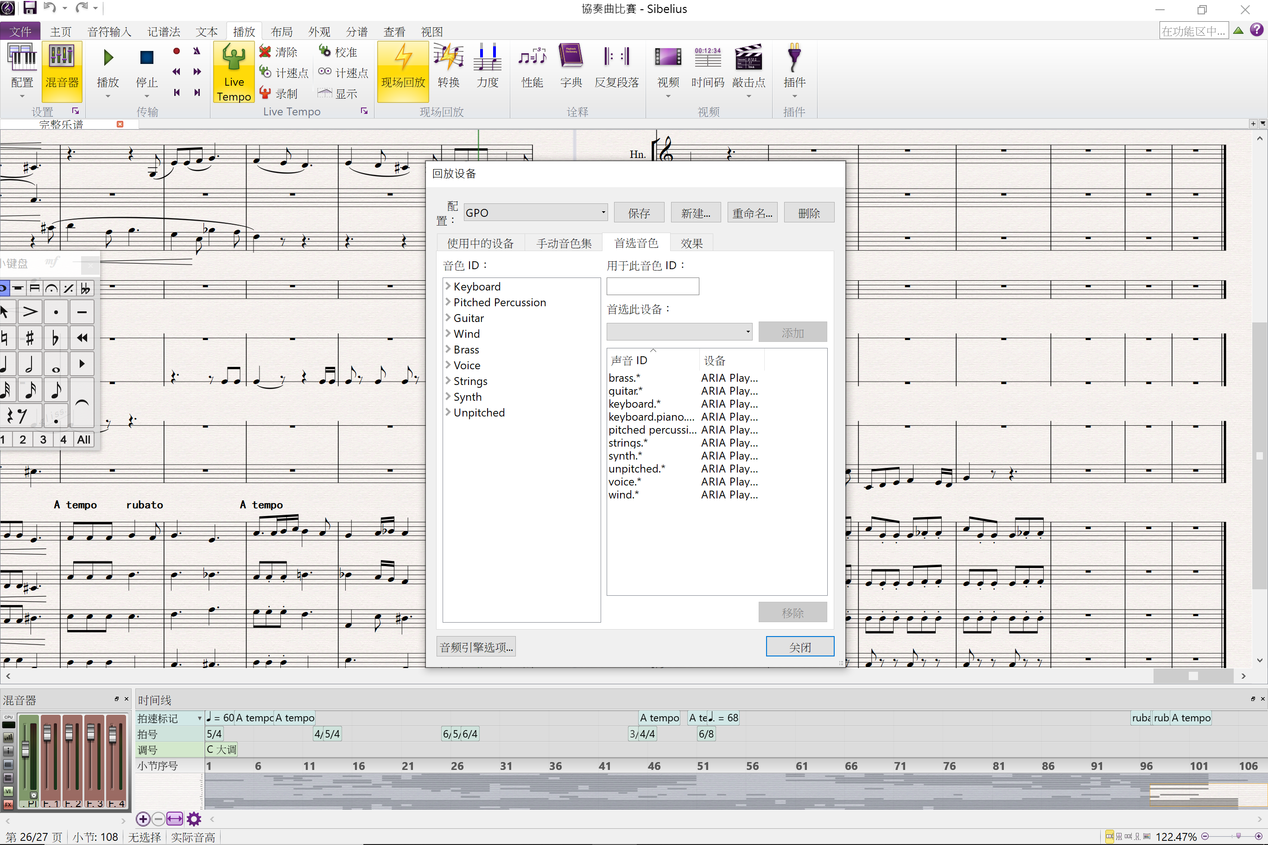This screenshot has height=845, width=1268.
Task: Click the green master volume fader in the mixer
Action: 25,748
